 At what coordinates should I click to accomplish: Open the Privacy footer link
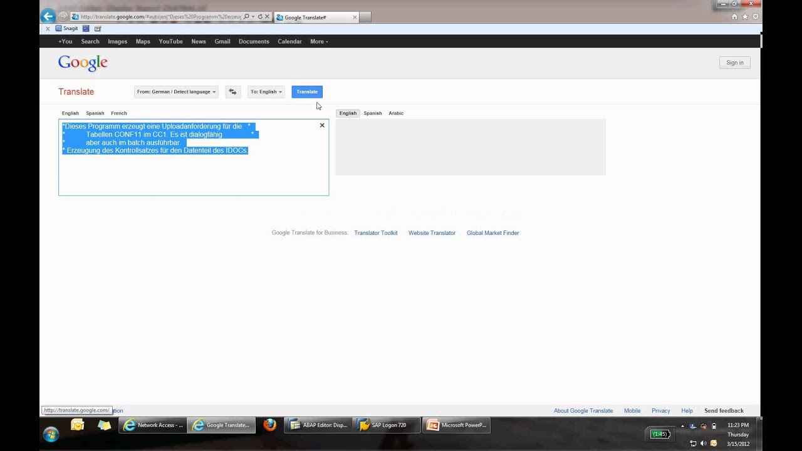click(661, 411)
